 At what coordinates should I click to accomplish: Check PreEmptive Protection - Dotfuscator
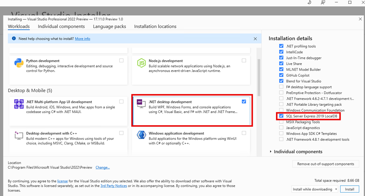[x=281, y=93]
